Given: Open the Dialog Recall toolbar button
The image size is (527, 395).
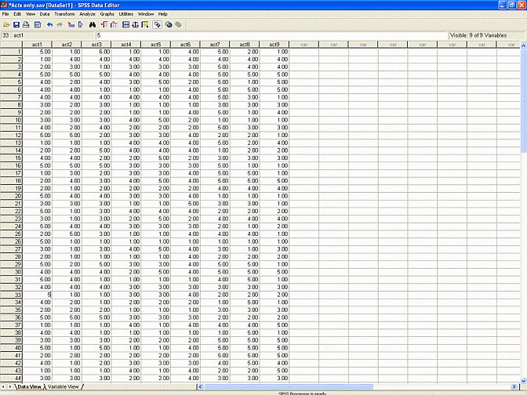Looking at the screenshot, I should (x=37, y=24).
